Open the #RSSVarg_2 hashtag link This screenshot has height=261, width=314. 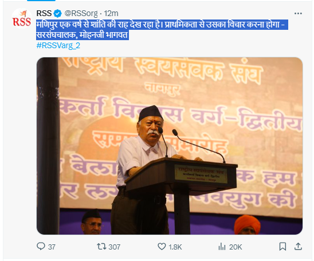tap(58, 45)
